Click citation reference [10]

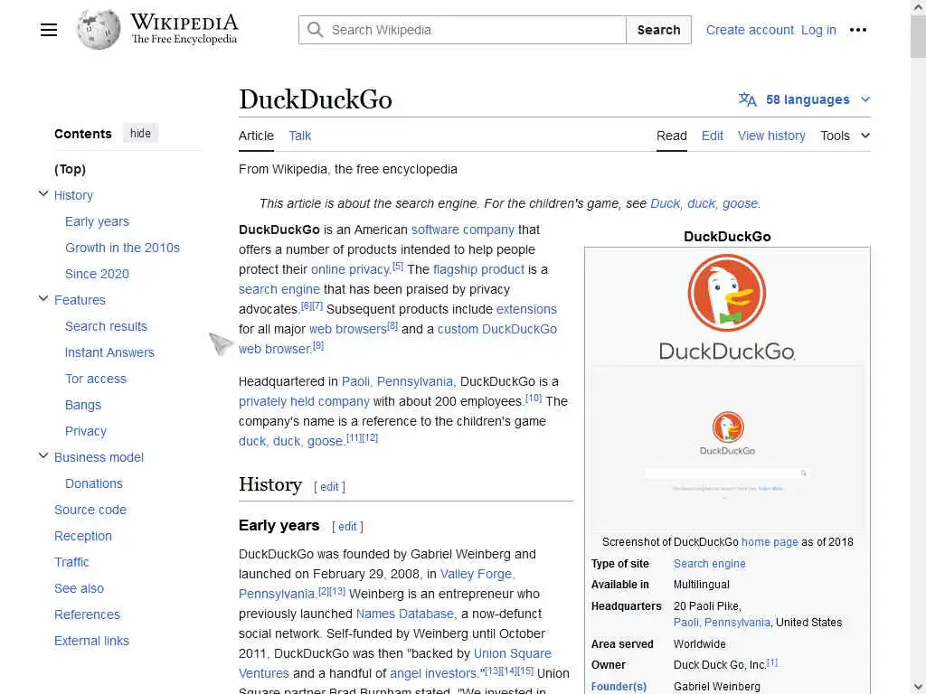pyautogui.click(x=534, y=398)
